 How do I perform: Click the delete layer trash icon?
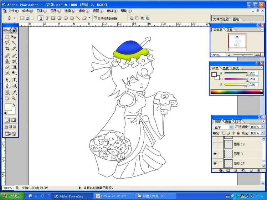tap(258, 170)
